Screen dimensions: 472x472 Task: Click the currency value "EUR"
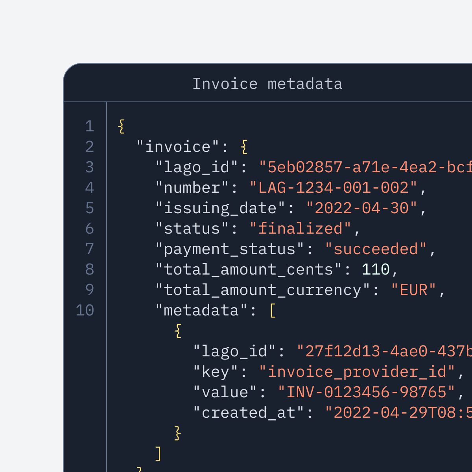tap(414, 290)
